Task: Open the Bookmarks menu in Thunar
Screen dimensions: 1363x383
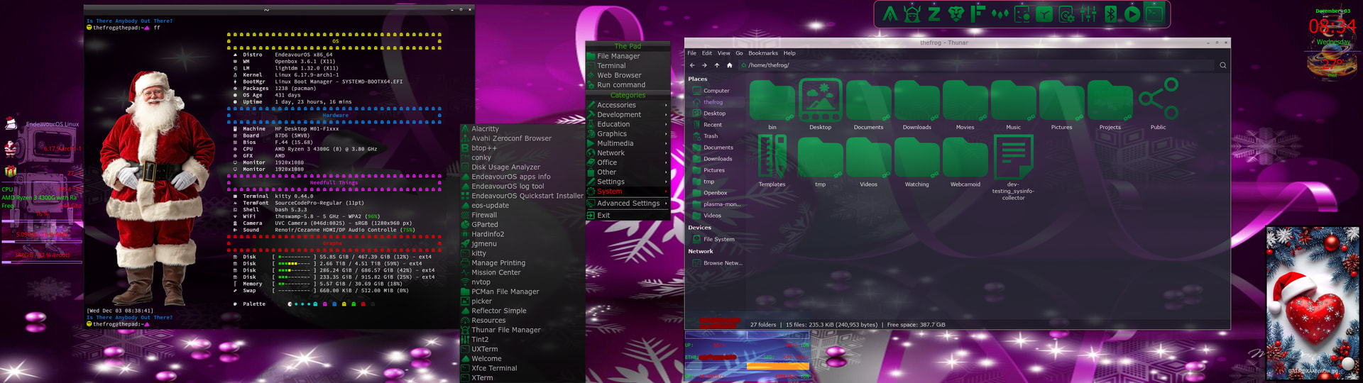Action: pos(762,53)
